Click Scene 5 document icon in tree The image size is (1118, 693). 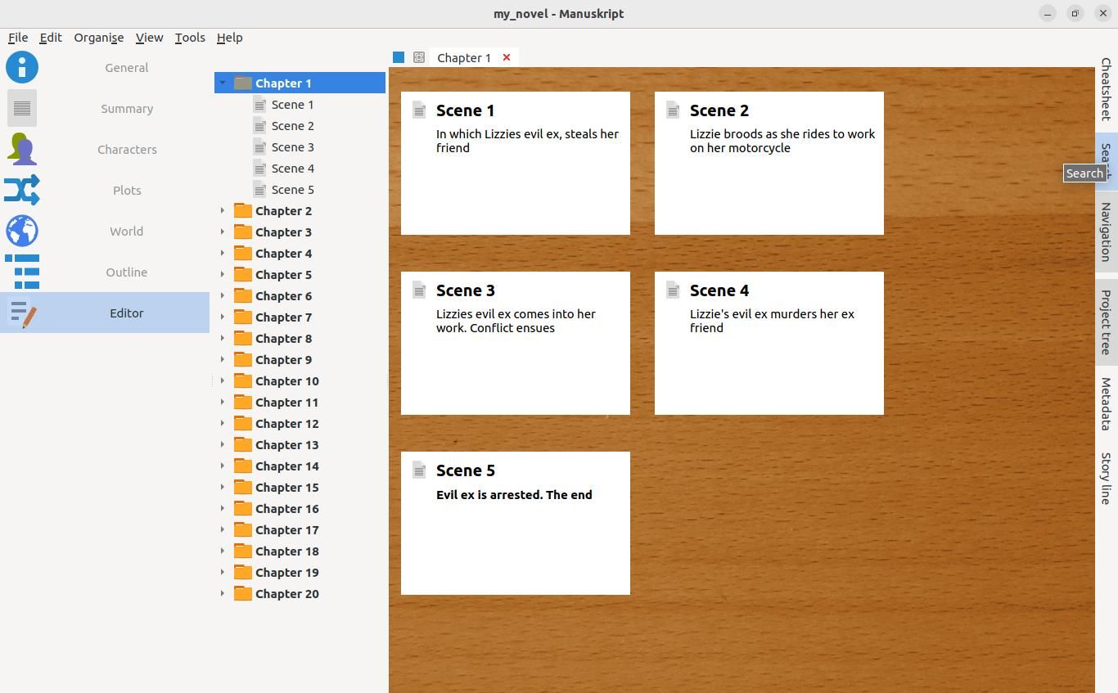click(x=259, y=190)
